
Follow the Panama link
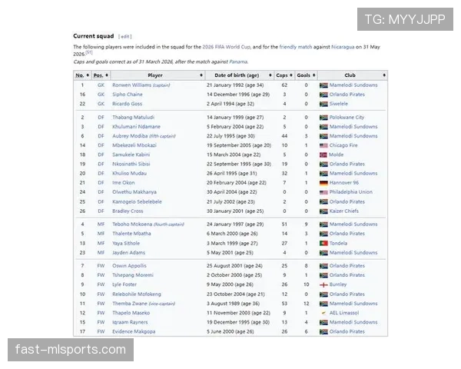coord(238,61)
